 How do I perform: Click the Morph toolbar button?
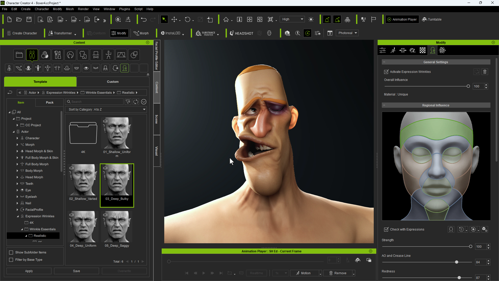click(x=141, y=33)
